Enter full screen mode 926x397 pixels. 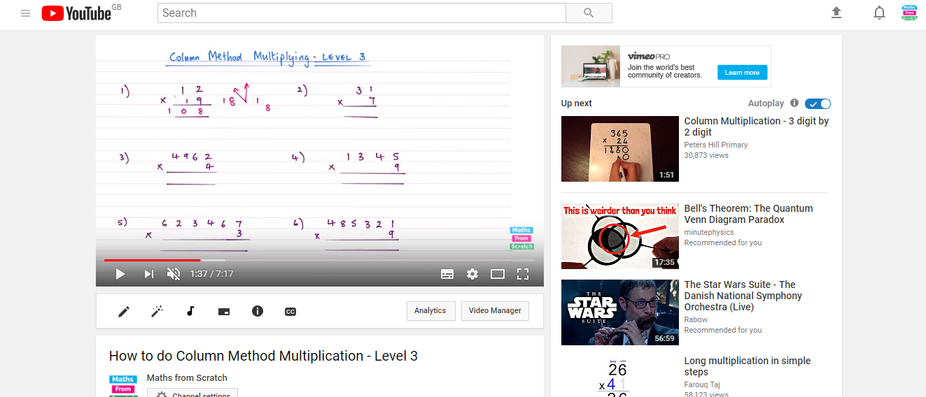pyautogui.click(x=522, y=274)
